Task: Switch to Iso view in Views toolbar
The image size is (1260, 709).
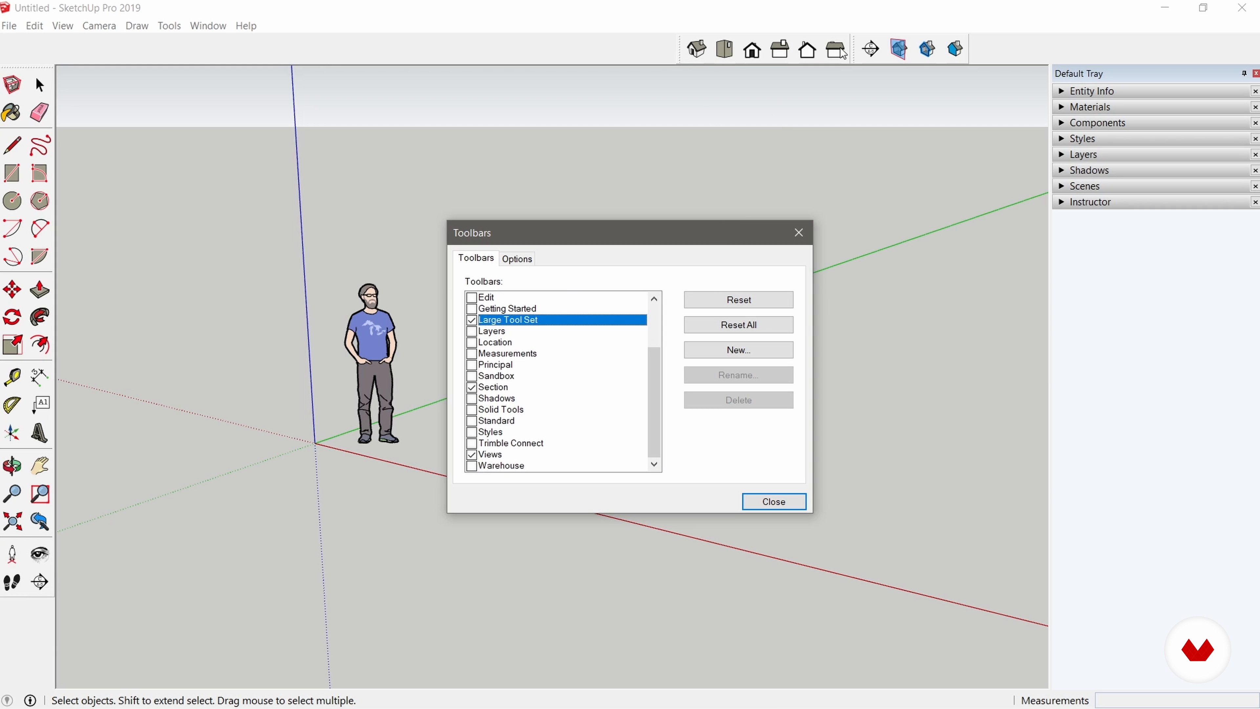Action: tap(697, 49)
